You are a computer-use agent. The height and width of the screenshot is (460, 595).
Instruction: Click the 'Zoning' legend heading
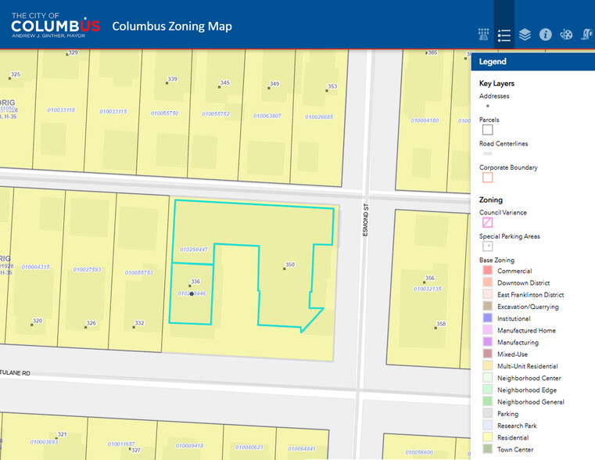491,199
